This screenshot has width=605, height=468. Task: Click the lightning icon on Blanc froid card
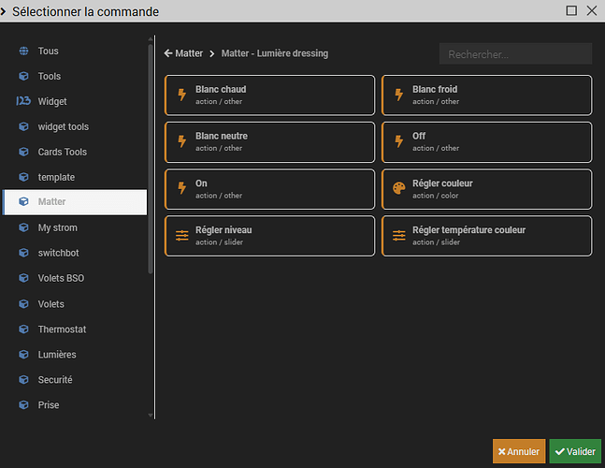[x=399, y=95]
